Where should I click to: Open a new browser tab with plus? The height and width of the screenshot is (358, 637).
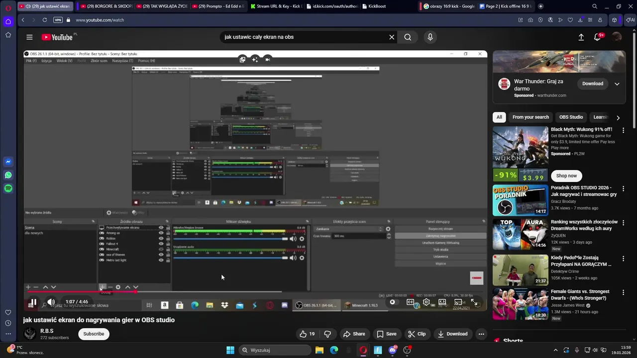[540, 6]
